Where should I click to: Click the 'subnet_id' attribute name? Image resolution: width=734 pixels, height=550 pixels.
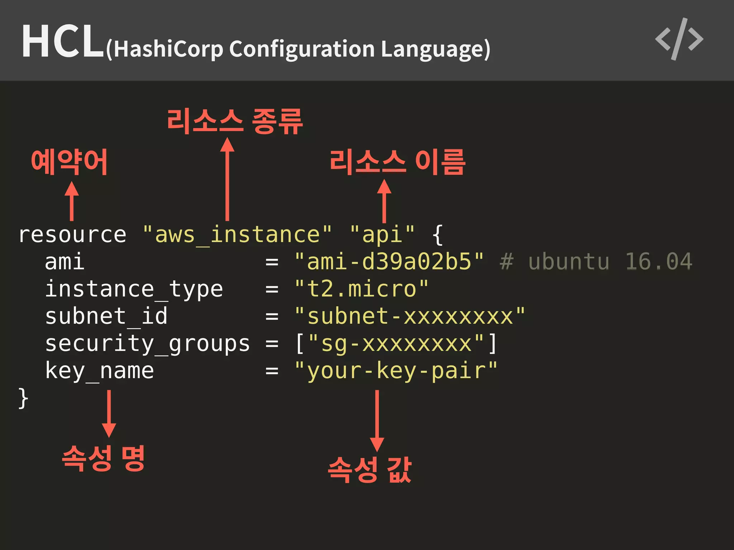[x=106, y=317]
